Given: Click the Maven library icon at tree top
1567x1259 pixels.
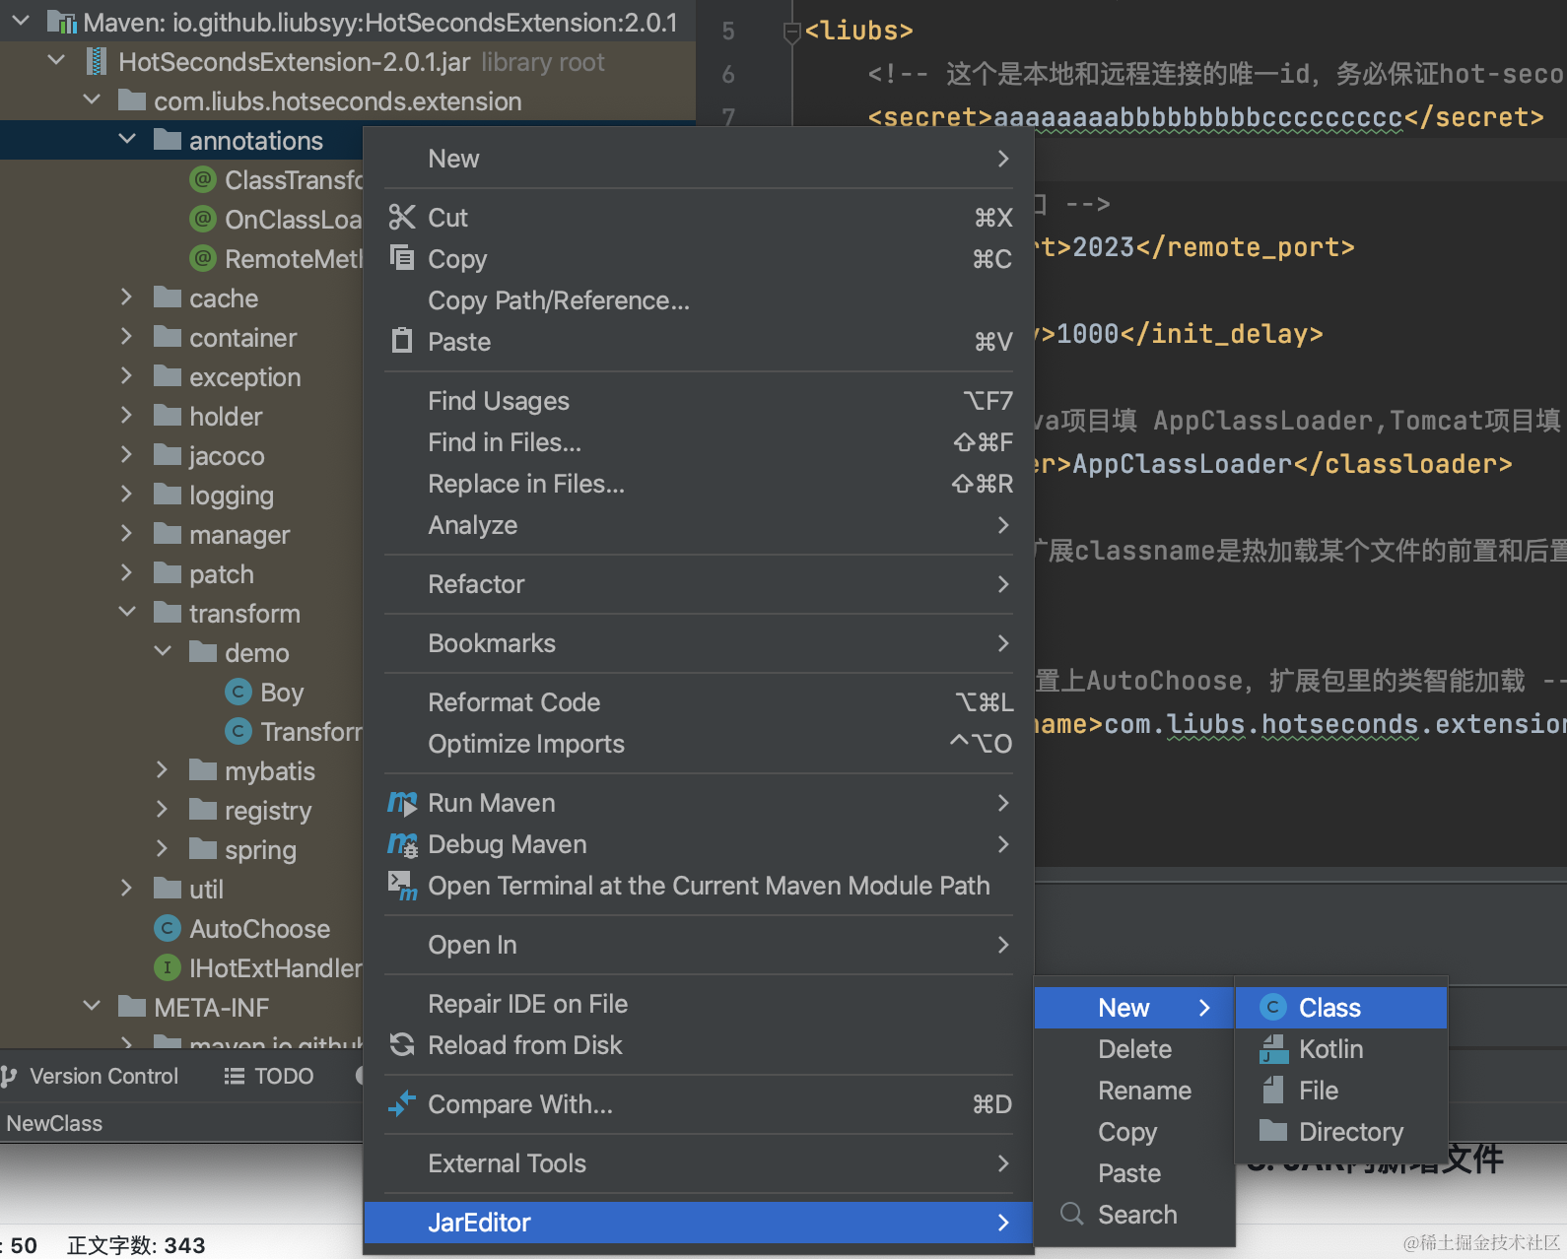Looking at the screenshot, I should (61, 22).
